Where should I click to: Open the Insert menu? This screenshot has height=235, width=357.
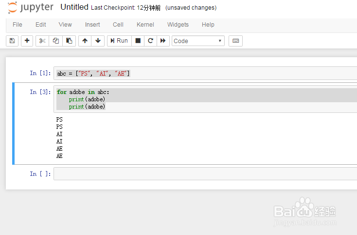92,25
